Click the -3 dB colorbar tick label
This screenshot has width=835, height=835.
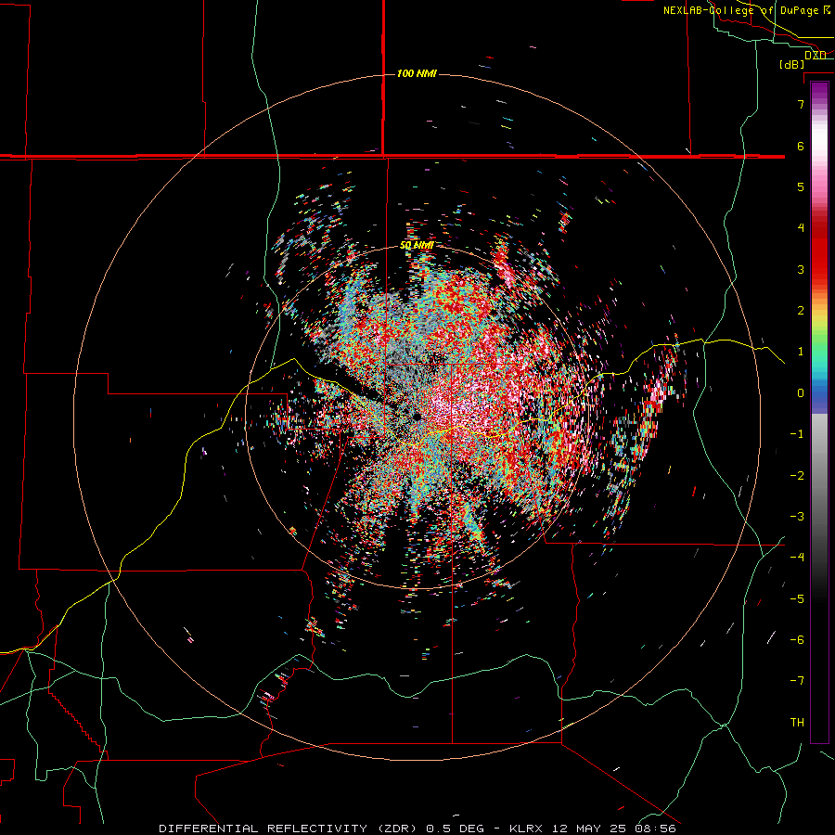click(797, 517)
